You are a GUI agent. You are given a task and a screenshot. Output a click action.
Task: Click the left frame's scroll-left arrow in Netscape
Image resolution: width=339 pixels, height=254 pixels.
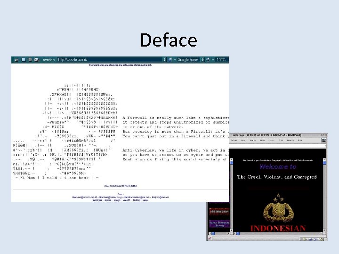click(x=210, y=233)
